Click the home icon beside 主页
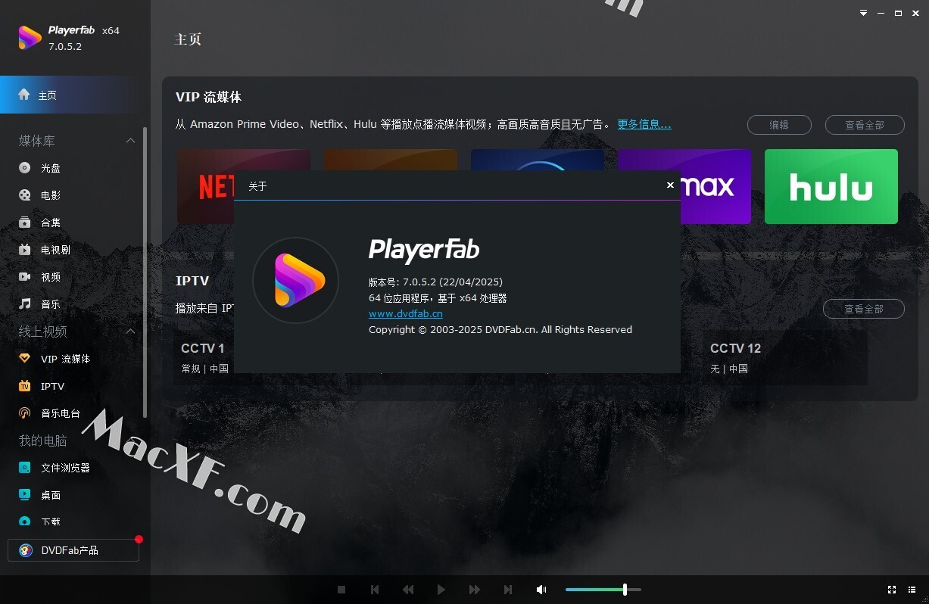Screen dimensions: 929x604 point(24,95)
